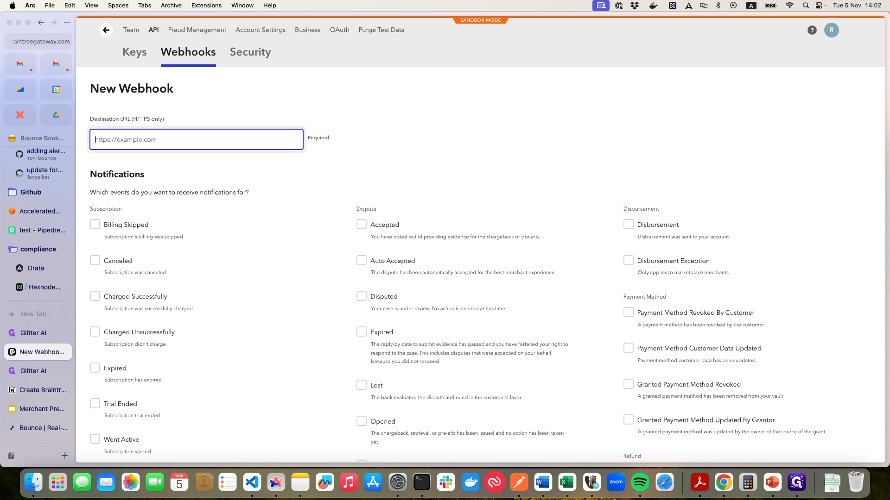Check Payment Method Customer Data Updated

[629, 348]
